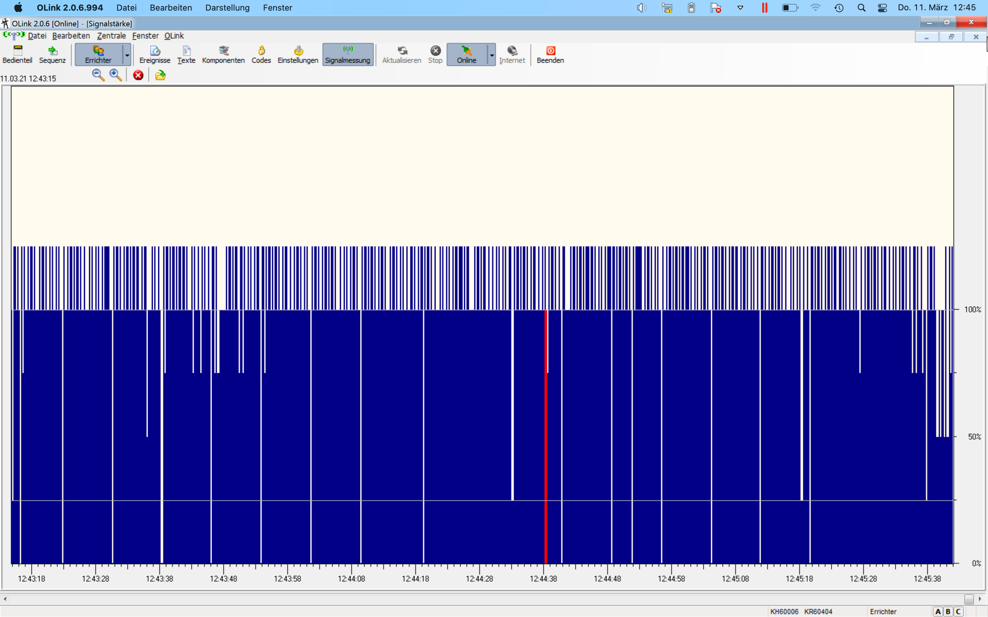Viewport: 988px width, 617px height.
Task: Click the zoom out magnifier icon
Action: pos(98,75)
